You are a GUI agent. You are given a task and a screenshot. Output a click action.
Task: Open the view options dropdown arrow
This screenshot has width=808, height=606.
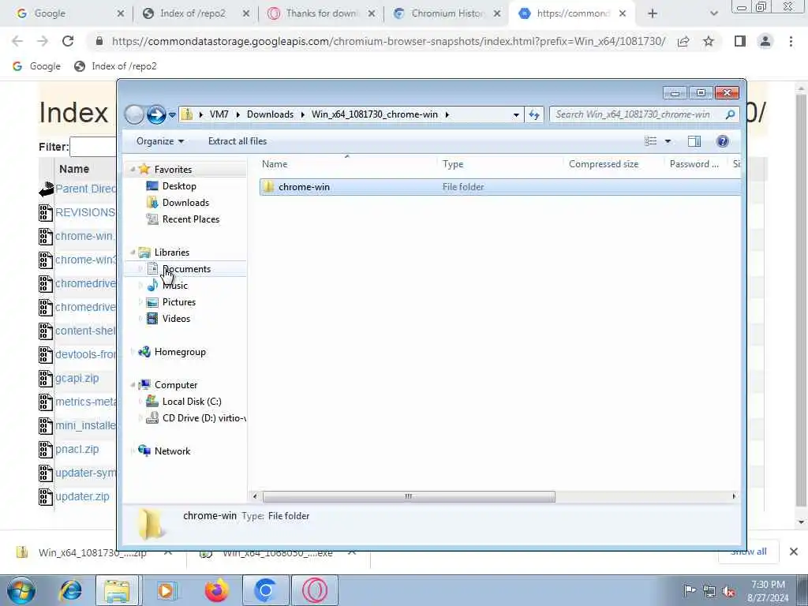[668, 141]
